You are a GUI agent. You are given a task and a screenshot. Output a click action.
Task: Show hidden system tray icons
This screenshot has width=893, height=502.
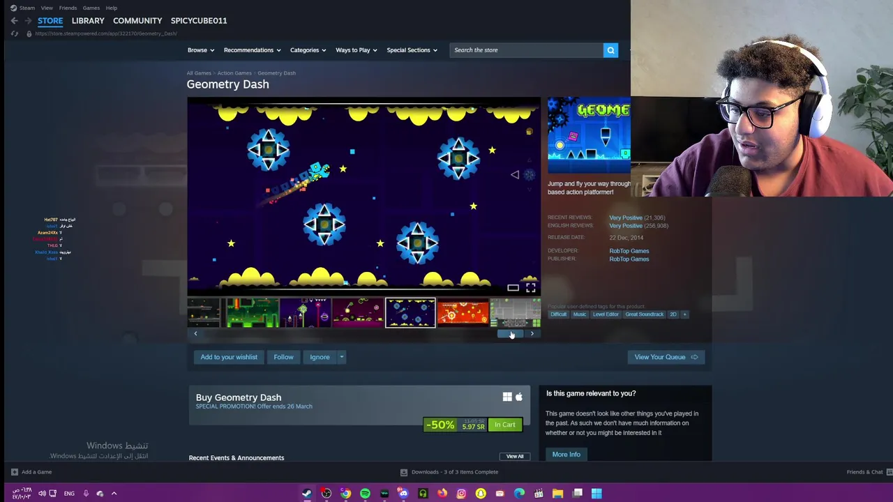(x=114, y=494)
